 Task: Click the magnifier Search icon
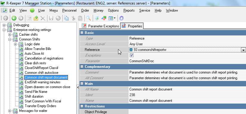(89, 18)
